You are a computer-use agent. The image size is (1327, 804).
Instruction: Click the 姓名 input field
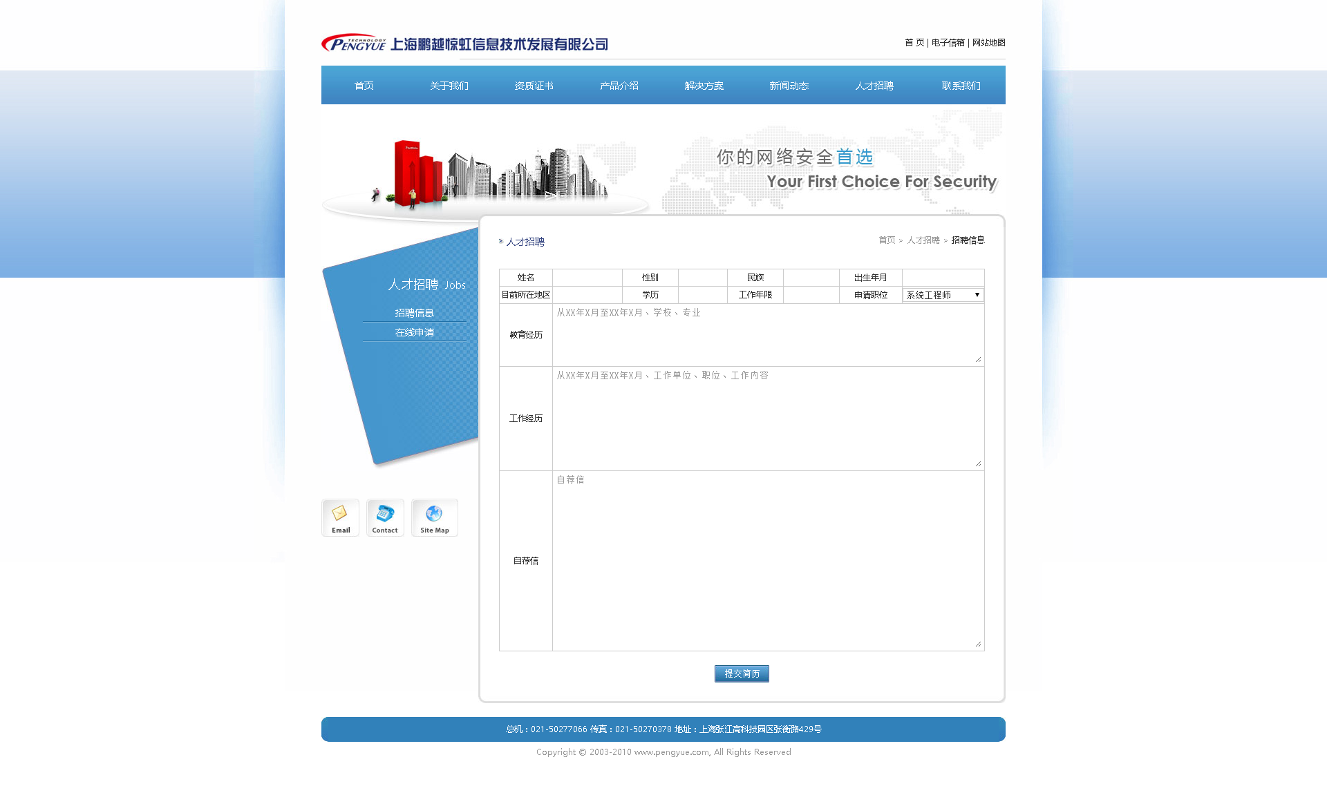tap(587, 278)
